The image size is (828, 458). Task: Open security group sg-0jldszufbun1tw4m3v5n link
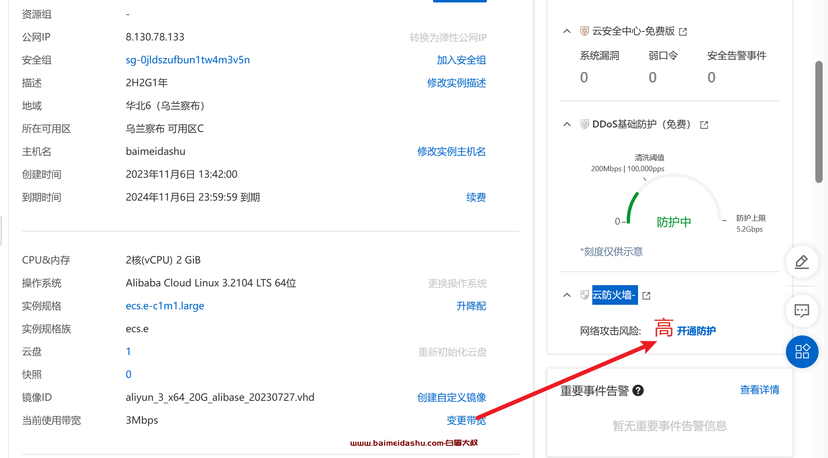[188, 60]
